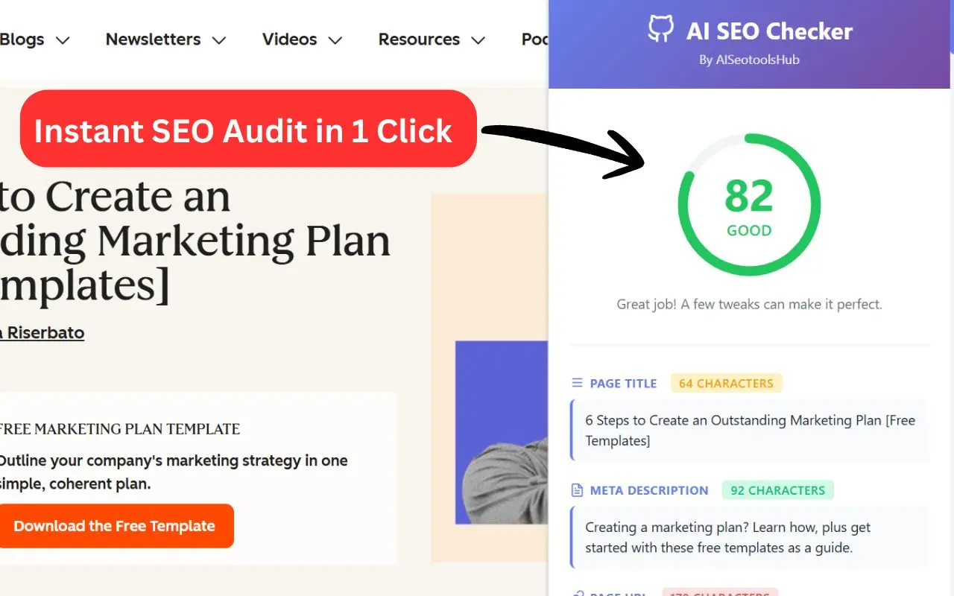The image size is (954, 596).
Task: Select the page title text box
Action: pos(749,431)
